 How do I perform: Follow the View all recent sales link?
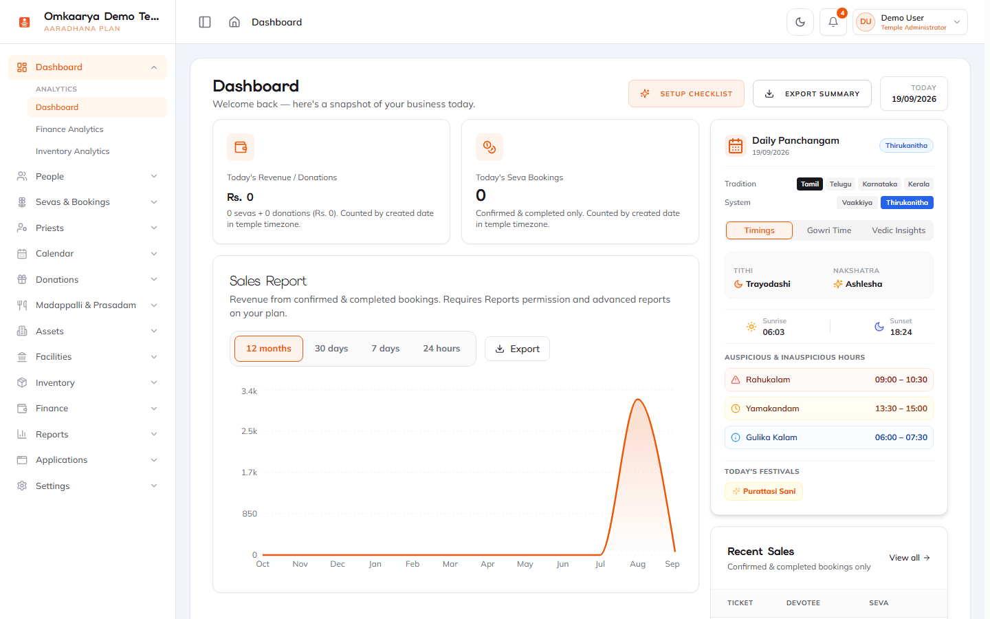click(x=910, y=558)
